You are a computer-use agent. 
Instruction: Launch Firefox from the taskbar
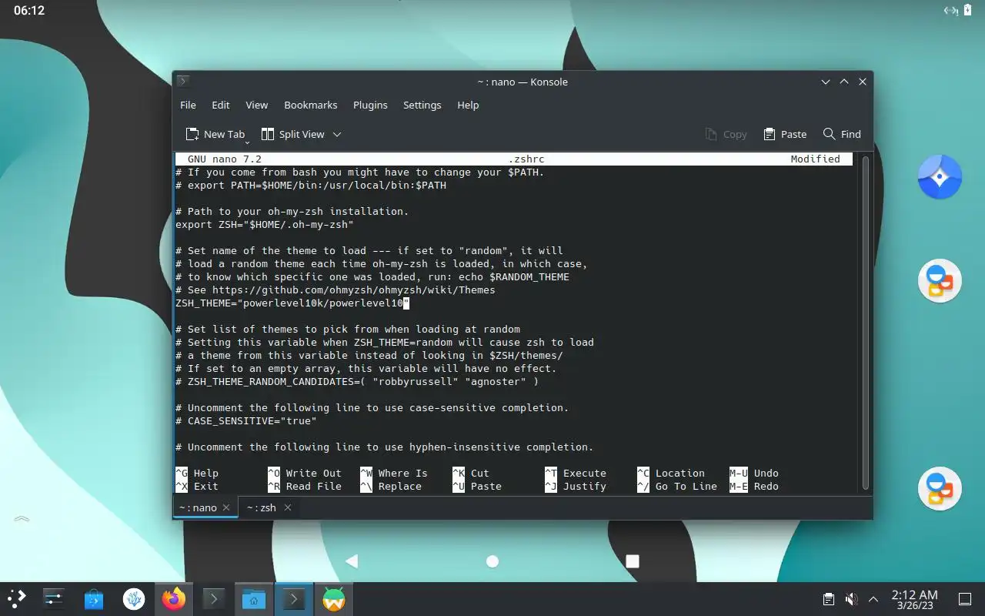[174, 599]
